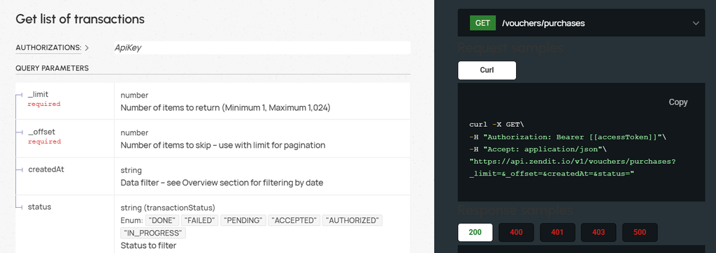Click "Number of items to return" description
This screenshot has height=253, width=716.
point(225,108)
